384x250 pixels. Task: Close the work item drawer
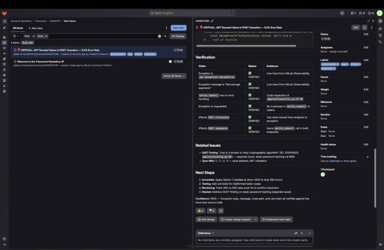pyautogui.click(x=373, y=21)
